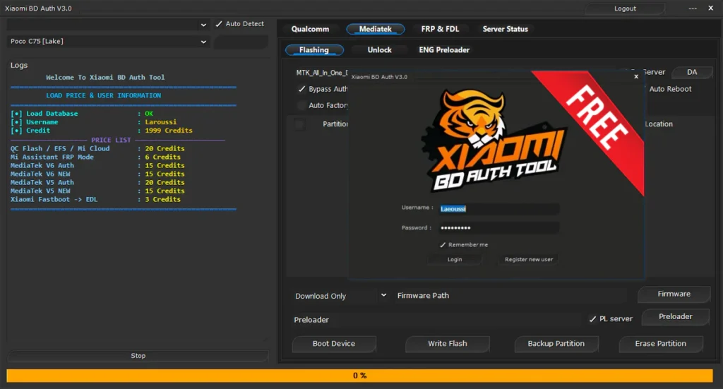Focus the Password input field
723x389 pixels.
[498, 228]
